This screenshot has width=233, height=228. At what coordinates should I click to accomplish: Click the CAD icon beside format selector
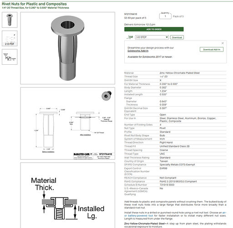[130, 37]
